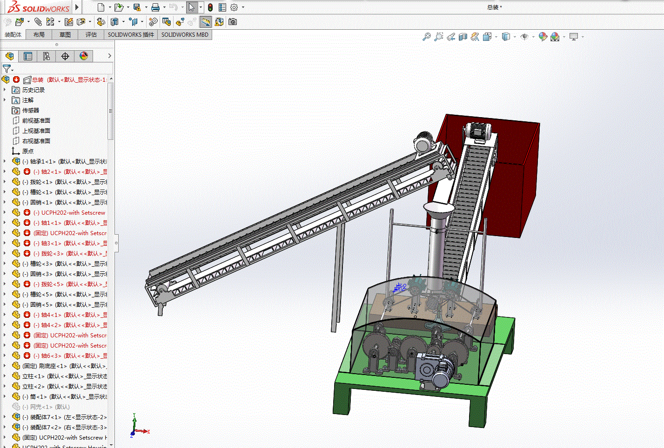This screenshot has width=664, height=448.
Task: Click the View Settings monitor icon
Action: click(574, 37)
